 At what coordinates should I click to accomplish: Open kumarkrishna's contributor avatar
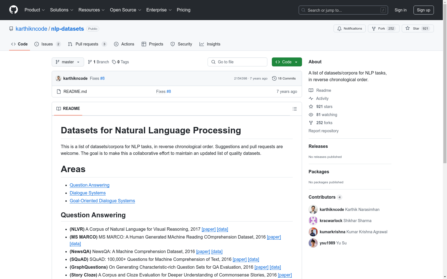click(313, 232)
